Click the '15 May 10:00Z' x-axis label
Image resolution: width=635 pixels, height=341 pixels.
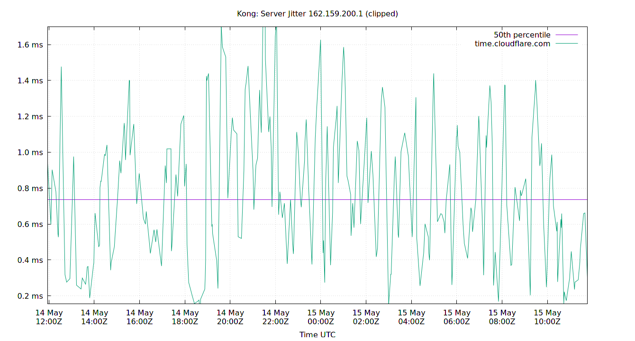(x=547, y=317)
